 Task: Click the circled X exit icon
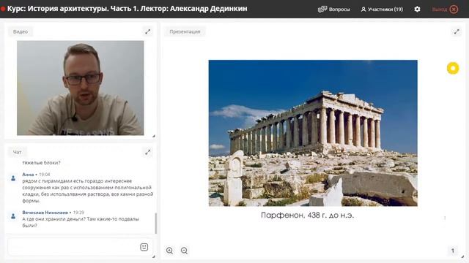point(454,9)
